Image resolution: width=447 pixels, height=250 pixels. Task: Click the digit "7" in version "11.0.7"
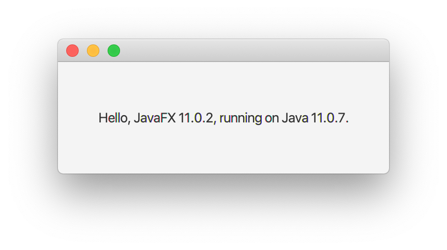341,118
